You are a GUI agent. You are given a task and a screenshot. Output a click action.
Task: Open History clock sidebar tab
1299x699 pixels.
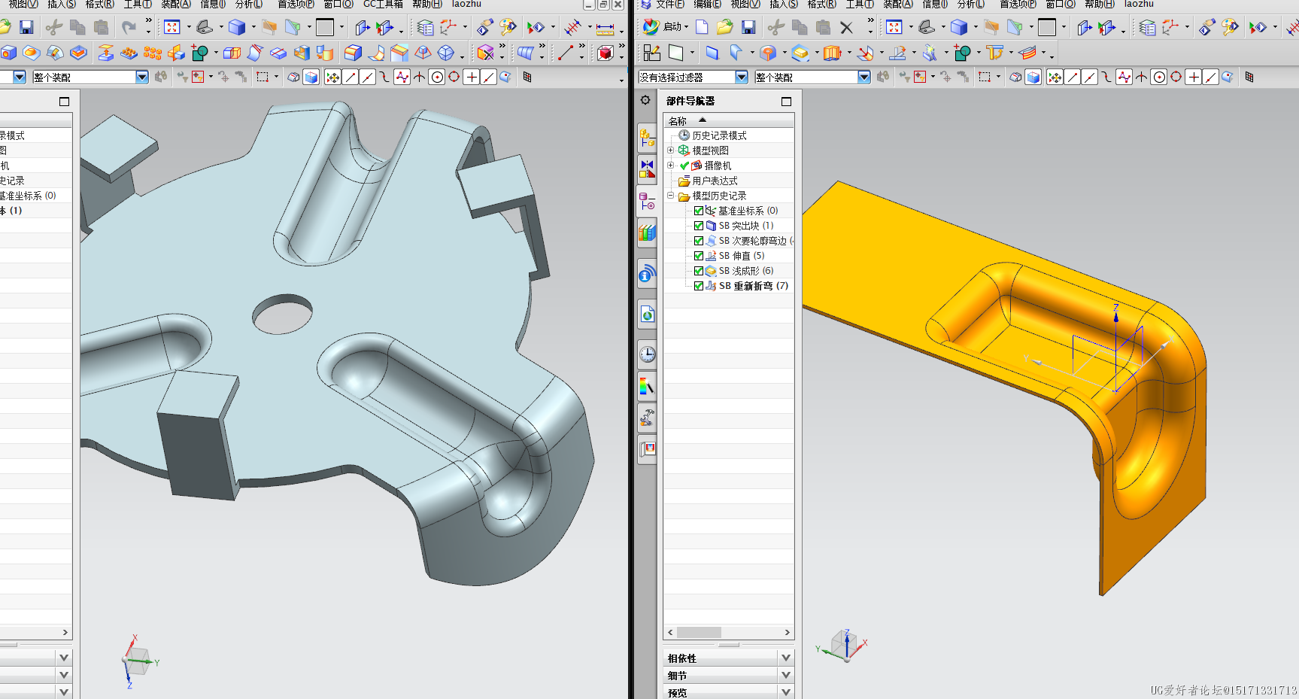(647, 354)
